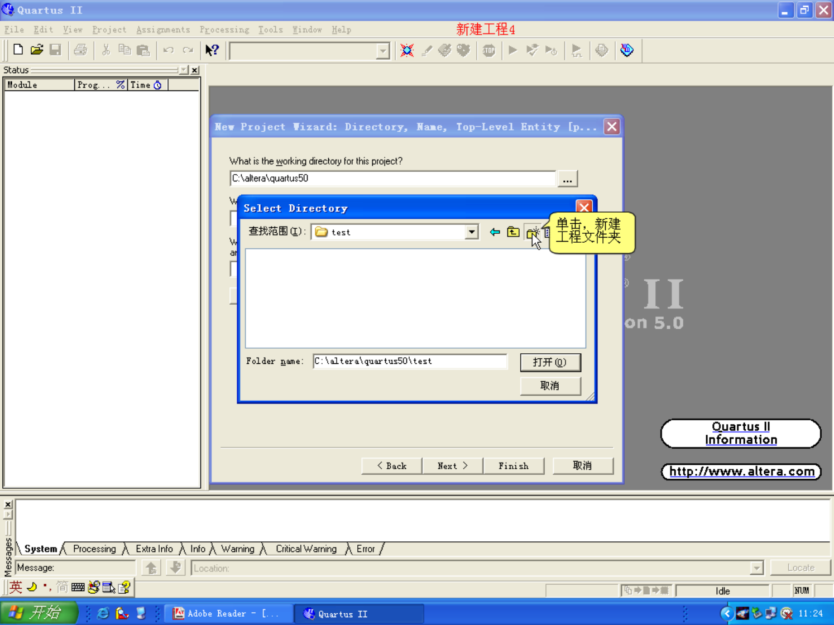
Task: Expand hidden system tray icons
Action: click(x=726, y=613)
